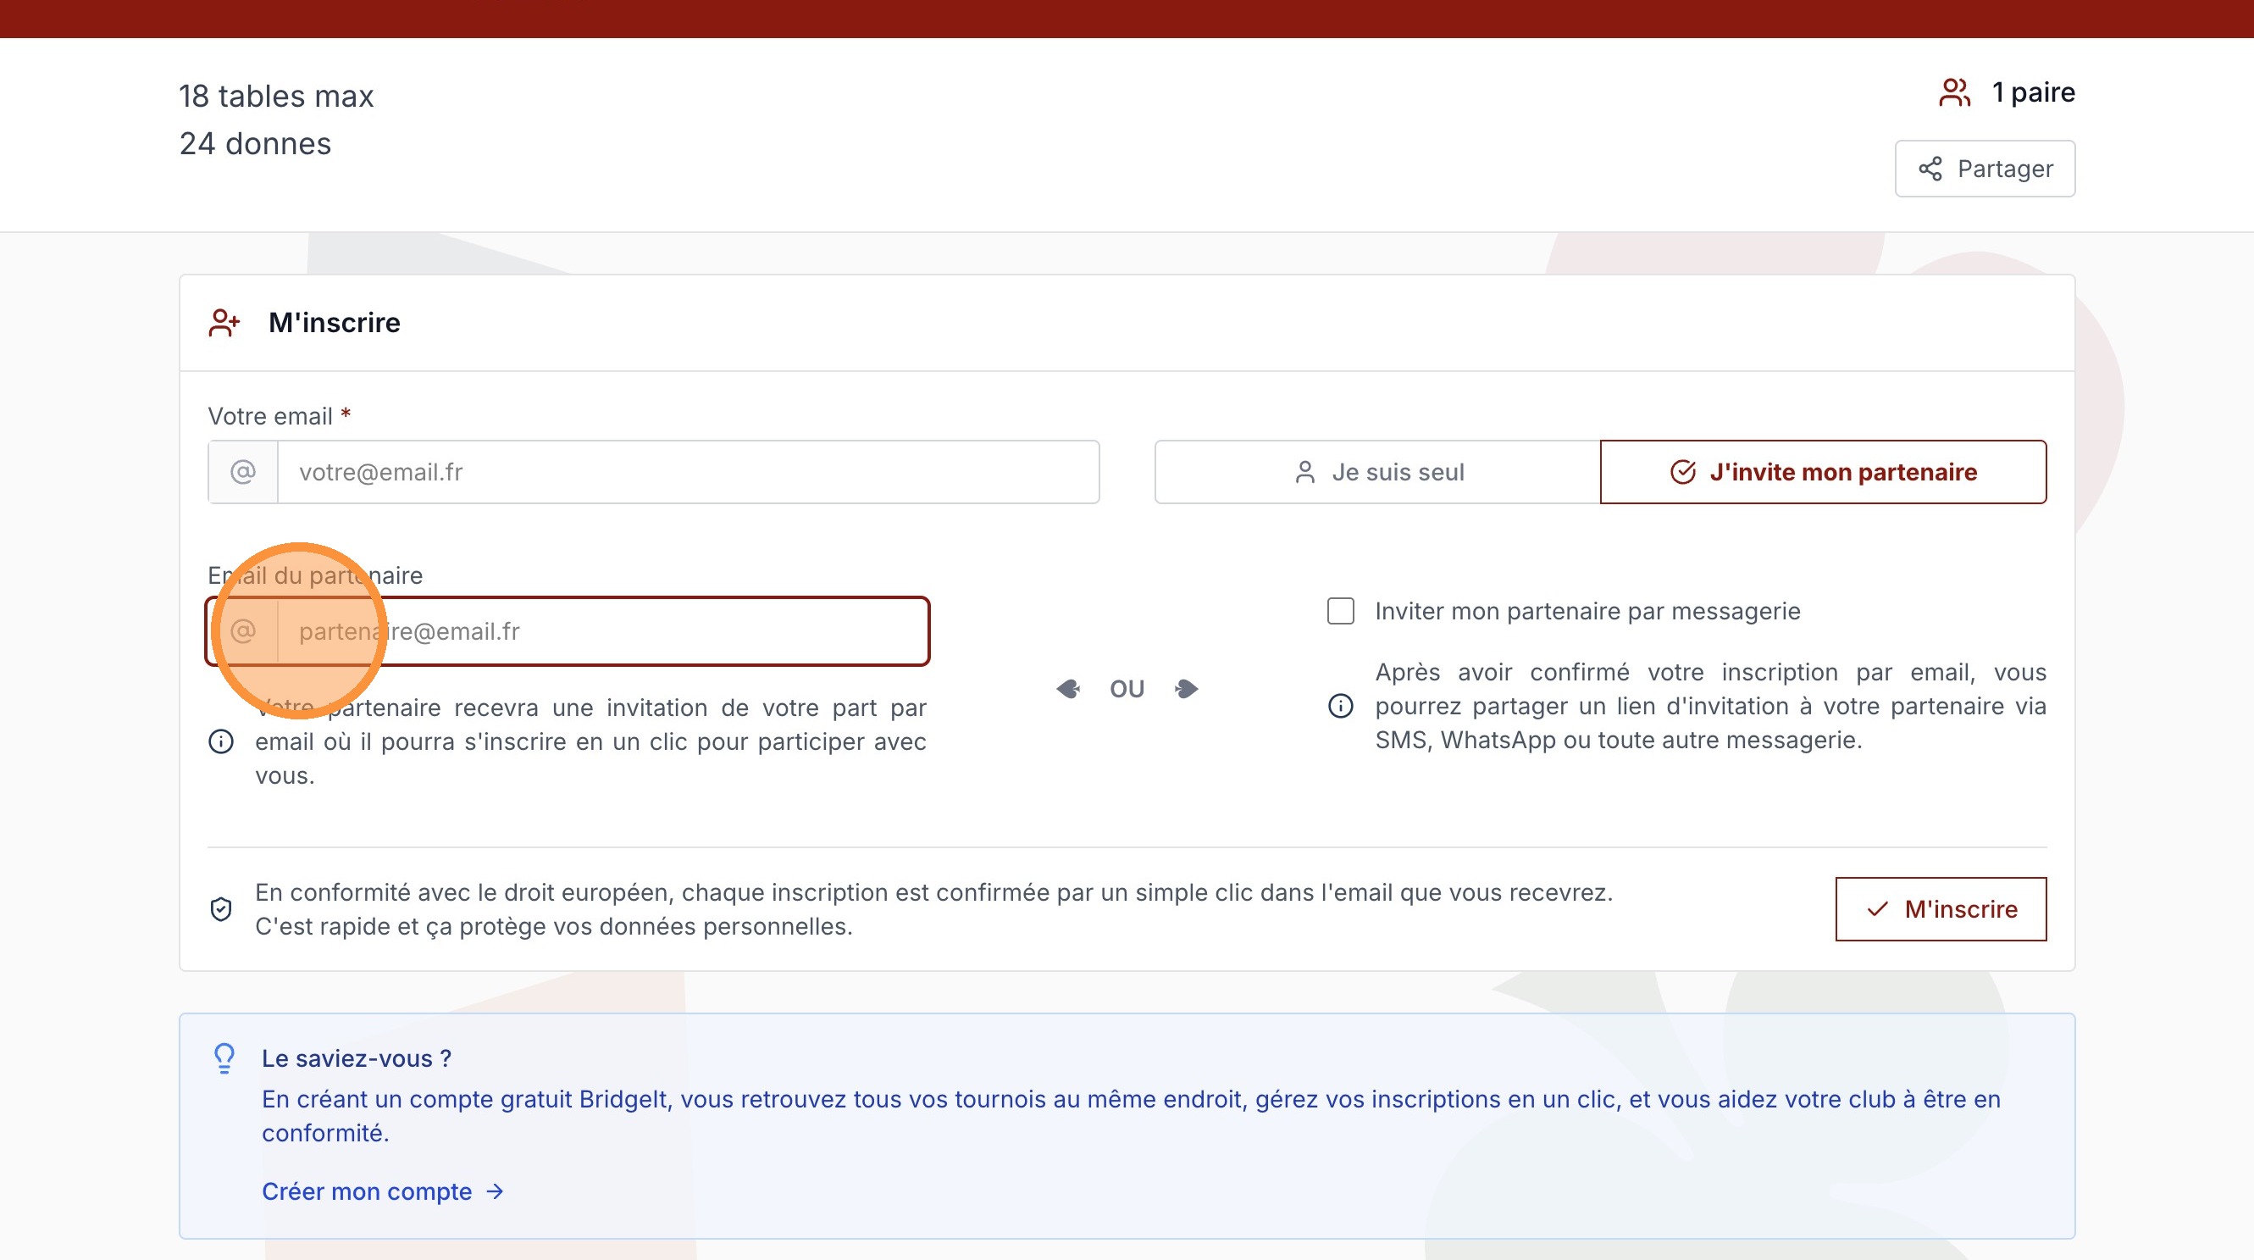The height and width of the screenshot is (1260, 2254).
Task: Click the shield icon near the privacy notice
Action: pyautogui.click(x=221, y=908)
